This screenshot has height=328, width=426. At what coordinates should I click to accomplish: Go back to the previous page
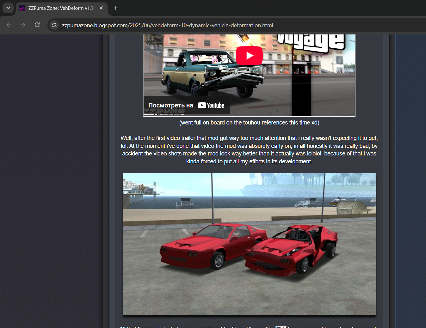(9, 25)
